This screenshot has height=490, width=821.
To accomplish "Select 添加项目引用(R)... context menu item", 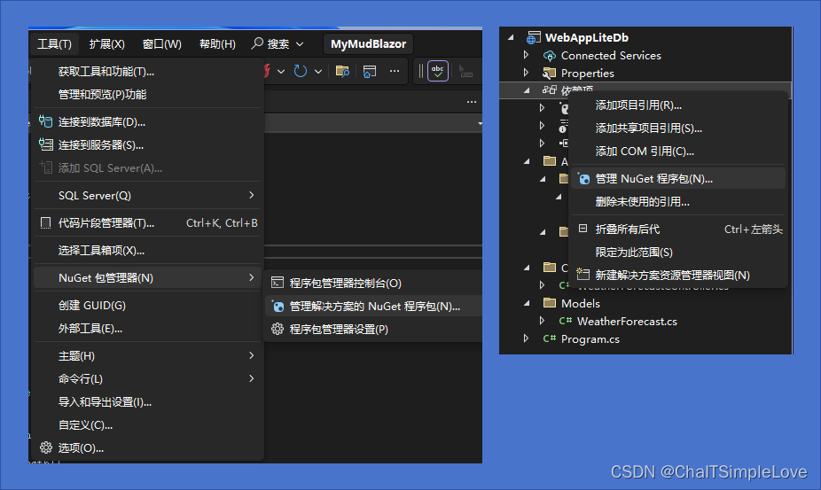I will 678,105.
